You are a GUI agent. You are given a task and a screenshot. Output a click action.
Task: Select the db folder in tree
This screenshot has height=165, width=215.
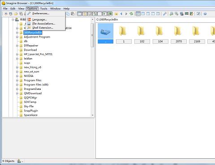(26, 41)
